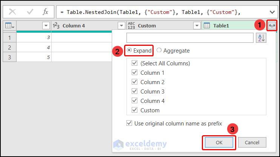Click the expand arrows icon on Table1 column
The image size is (280, 157).
272,26
